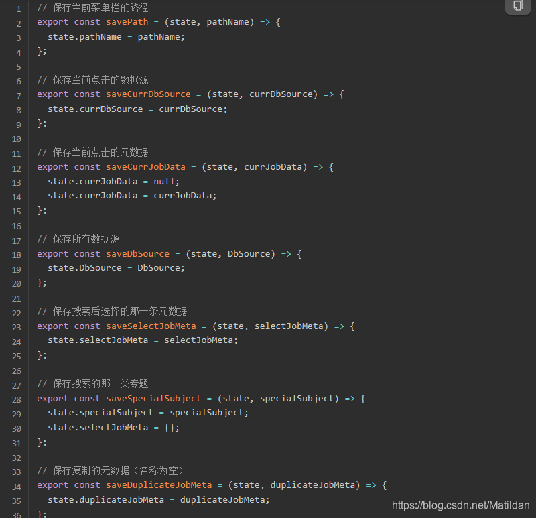Click the closing '};' on line 4

point(42,51)
